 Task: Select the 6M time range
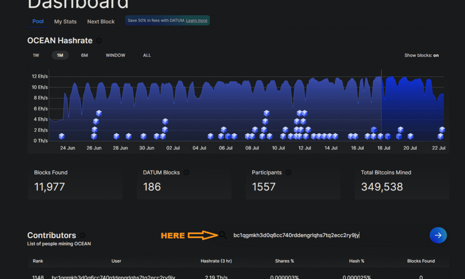click(x=84, y=55)
